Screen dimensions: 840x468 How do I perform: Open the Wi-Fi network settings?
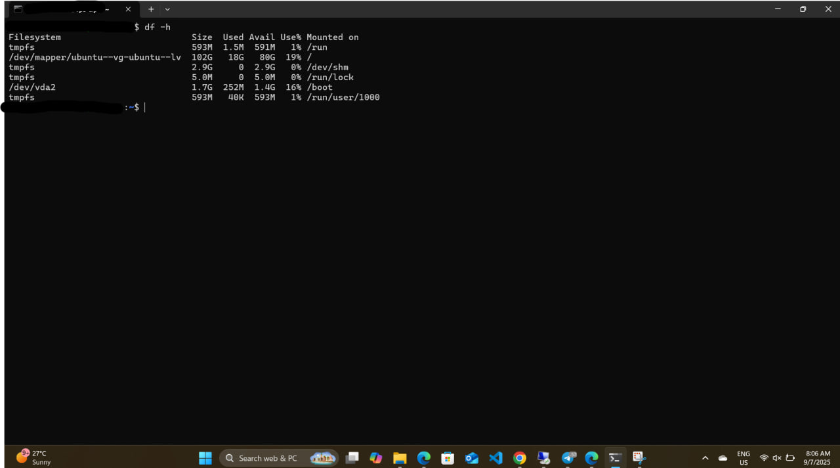[764, 457]
